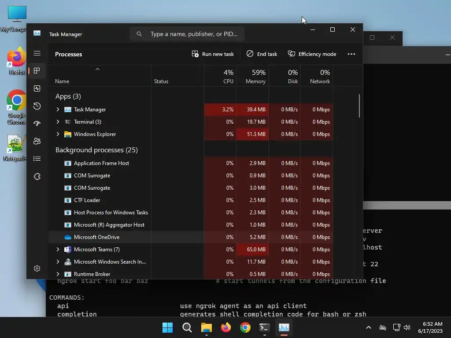Image resolution: width=451 pixels, height=338 pixels.
Task: Open Task Manager navigation hamburger menu
Action: click(x=37, y=53)
